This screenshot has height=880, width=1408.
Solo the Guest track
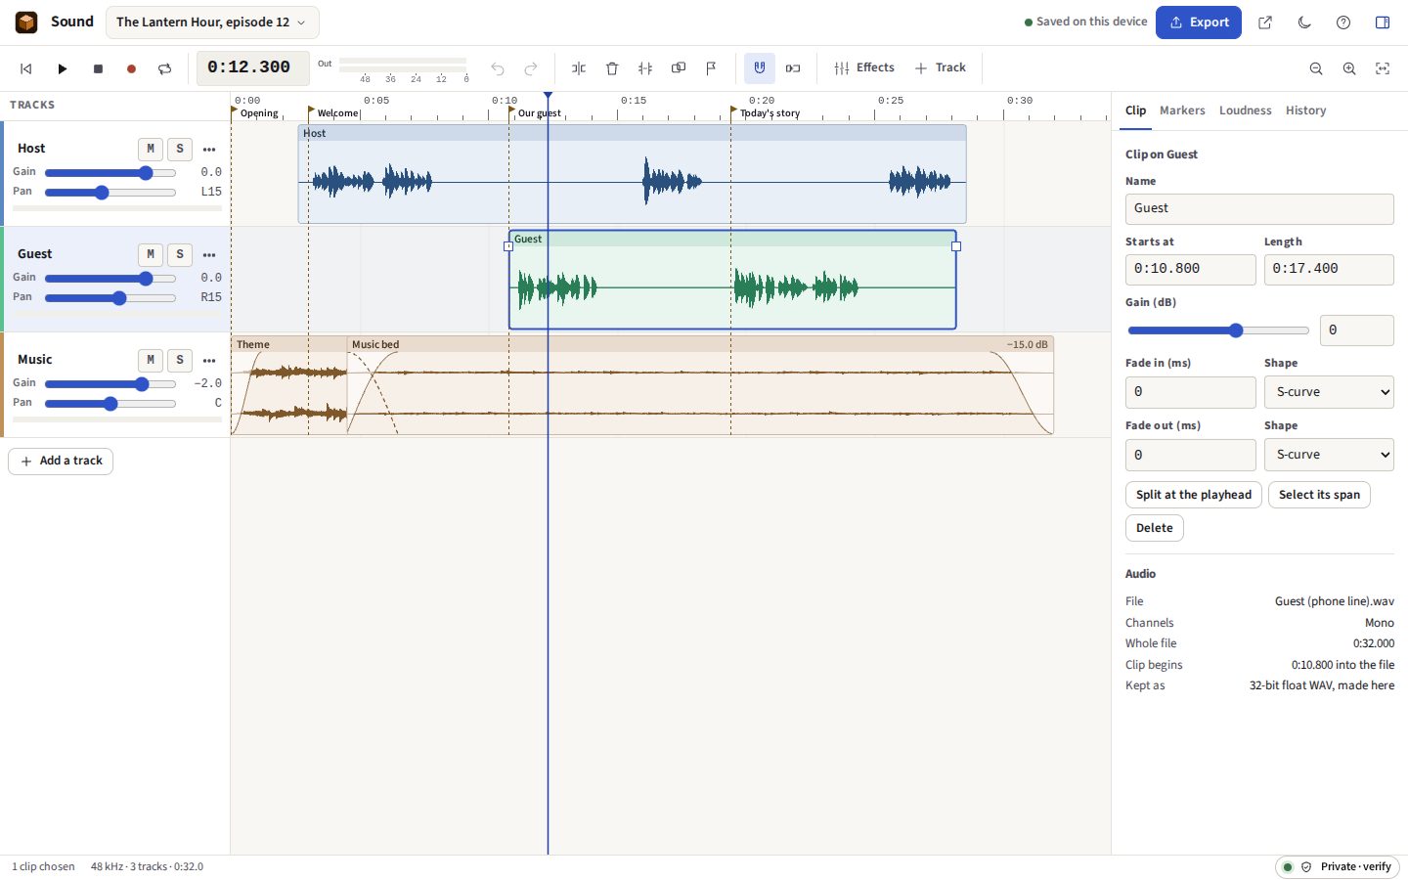(x=180, y=254)
